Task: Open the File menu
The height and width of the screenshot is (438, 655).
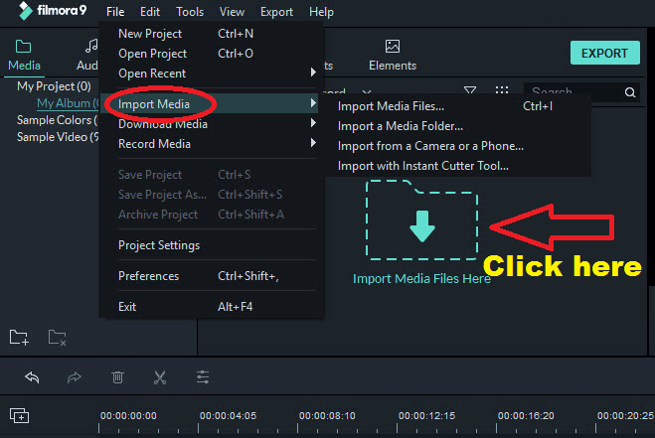Action: [x=115, y=12]
